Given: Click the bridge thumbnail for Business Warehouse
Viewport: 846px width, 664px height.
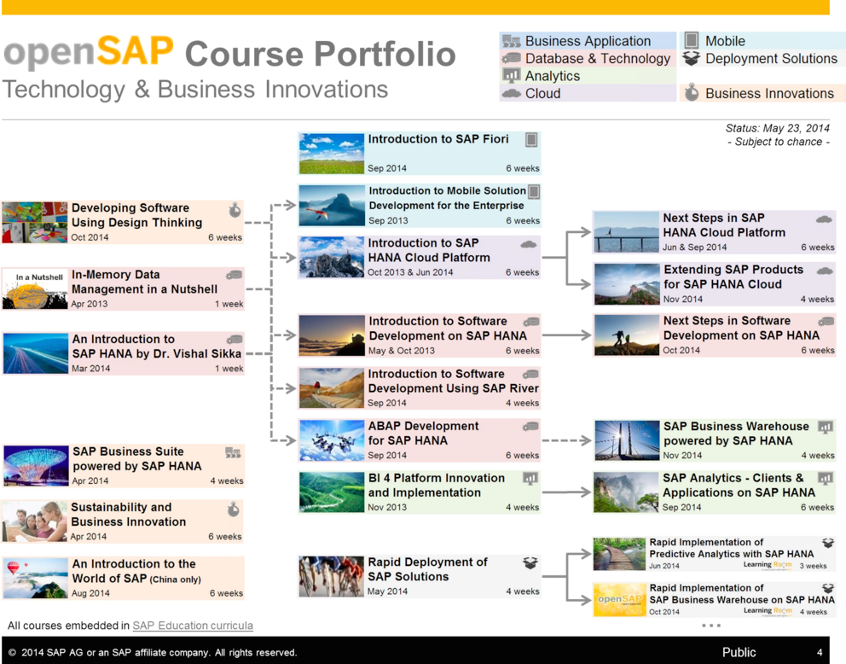Looking at the screenshot, I should (x=627, y=440).
